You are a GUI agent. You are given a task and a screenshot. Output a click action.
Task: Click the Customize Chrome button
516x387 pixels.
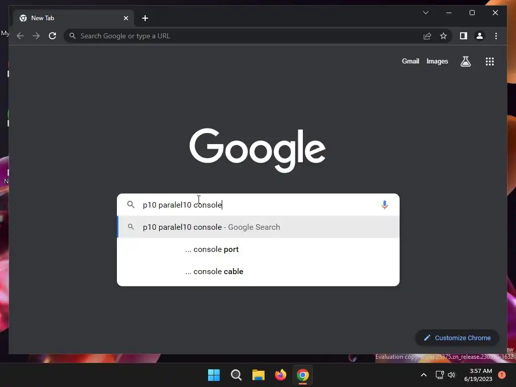click(457, 338)
